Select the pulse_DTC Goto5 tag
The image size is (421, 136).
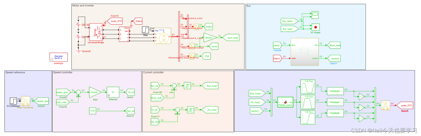coord(405,105)
